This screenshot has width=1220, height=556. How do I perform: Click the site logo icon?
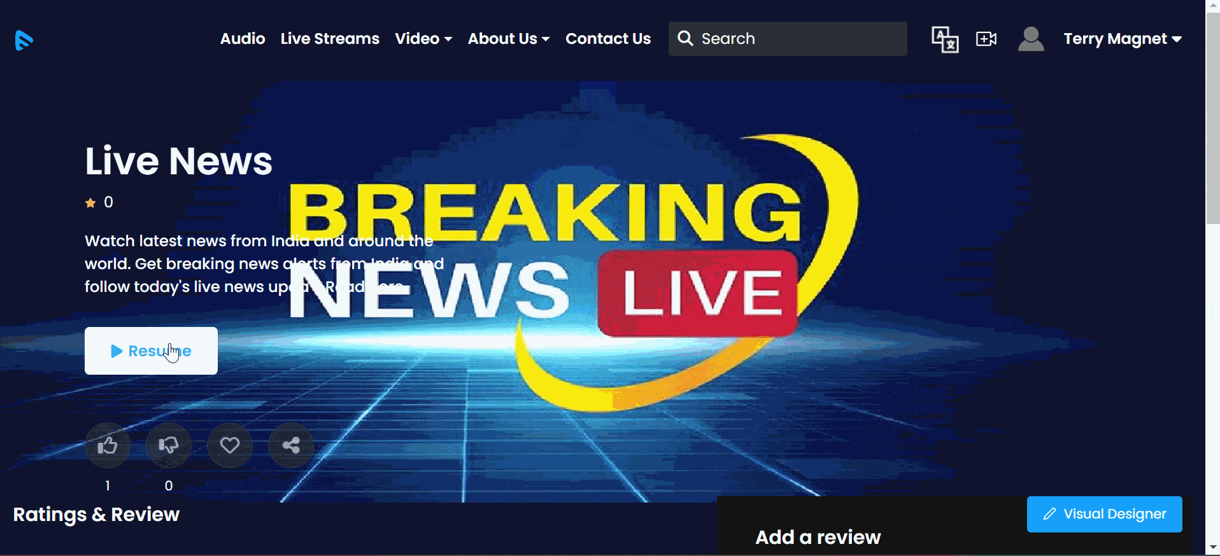coord(24,40)
